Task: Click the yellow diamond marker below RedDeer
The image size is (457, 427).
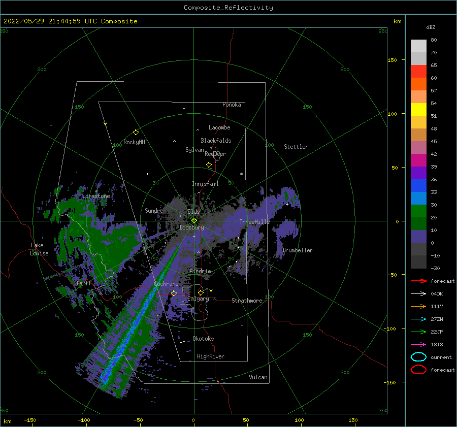Action: (x=209, y=165)
